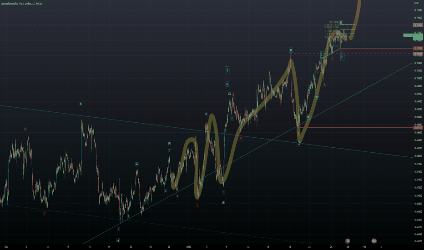Click the 0.68000 price axis label

[418, 156]
